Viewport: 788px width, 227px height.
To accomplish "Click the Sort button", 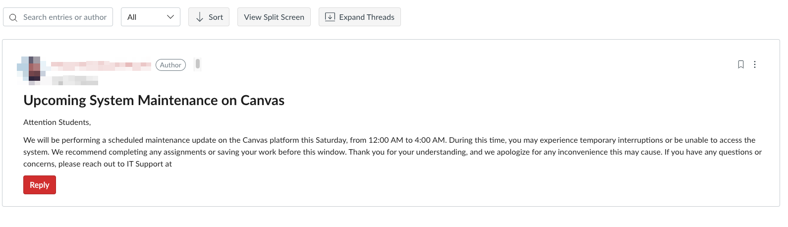I will pos(209,17).
